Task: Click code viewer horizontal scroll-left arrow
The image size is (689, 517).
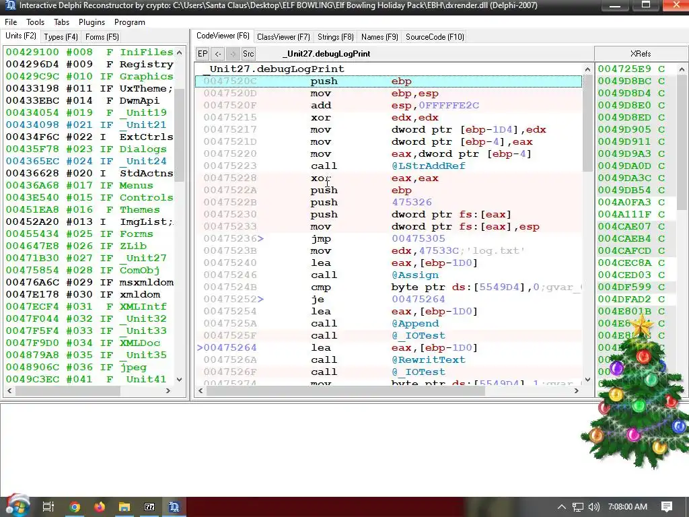Action: (x=201, y=390)
